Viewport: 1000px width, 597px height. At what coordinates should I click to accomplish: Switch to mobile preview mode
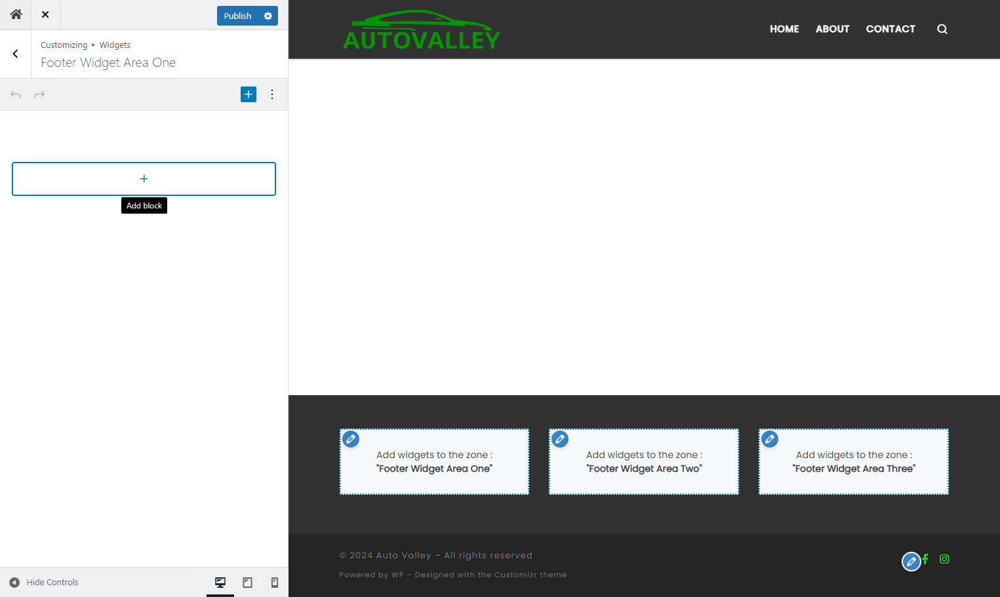[275, 582]
